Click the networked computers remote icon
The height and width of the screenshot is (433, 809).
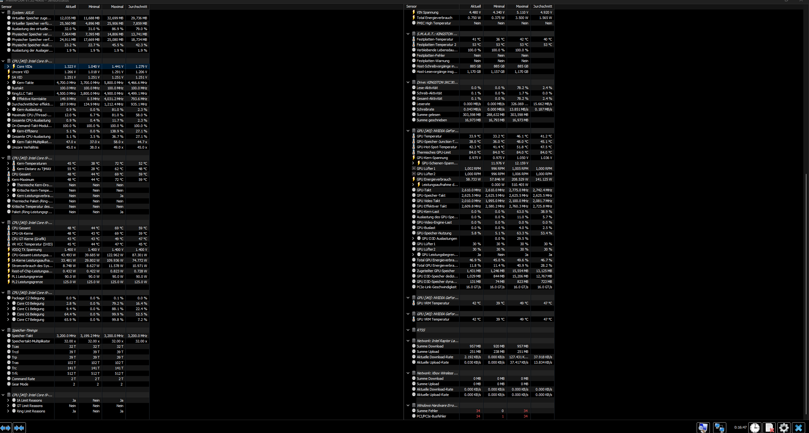[719, 428]
